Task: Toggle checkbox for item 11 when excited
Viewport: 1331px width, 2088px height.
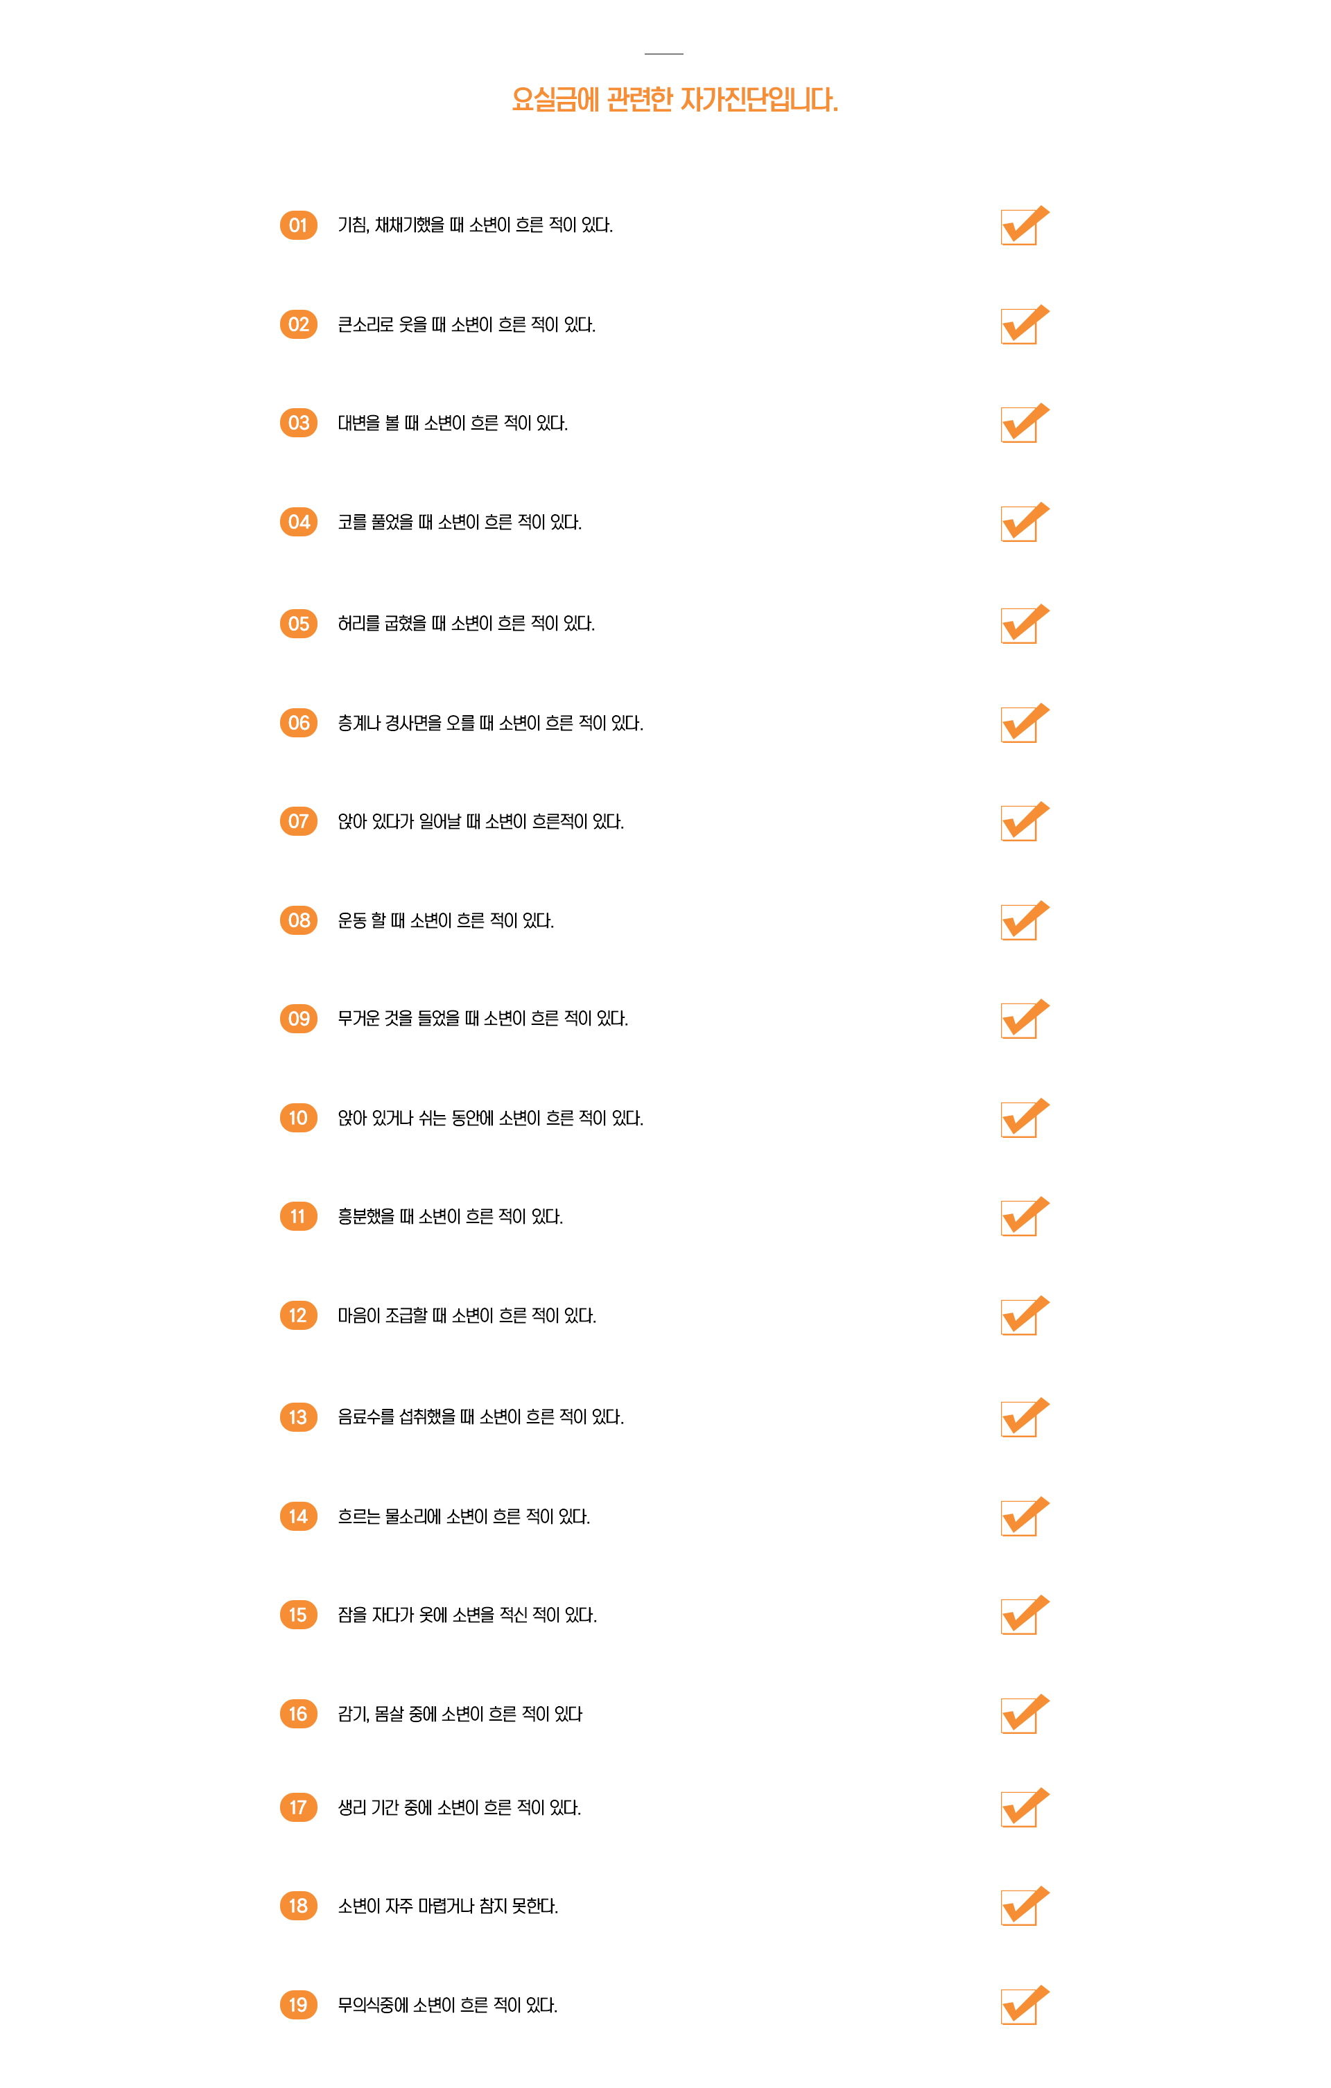Action: pyautogui.click(x=1020, y=1218)
